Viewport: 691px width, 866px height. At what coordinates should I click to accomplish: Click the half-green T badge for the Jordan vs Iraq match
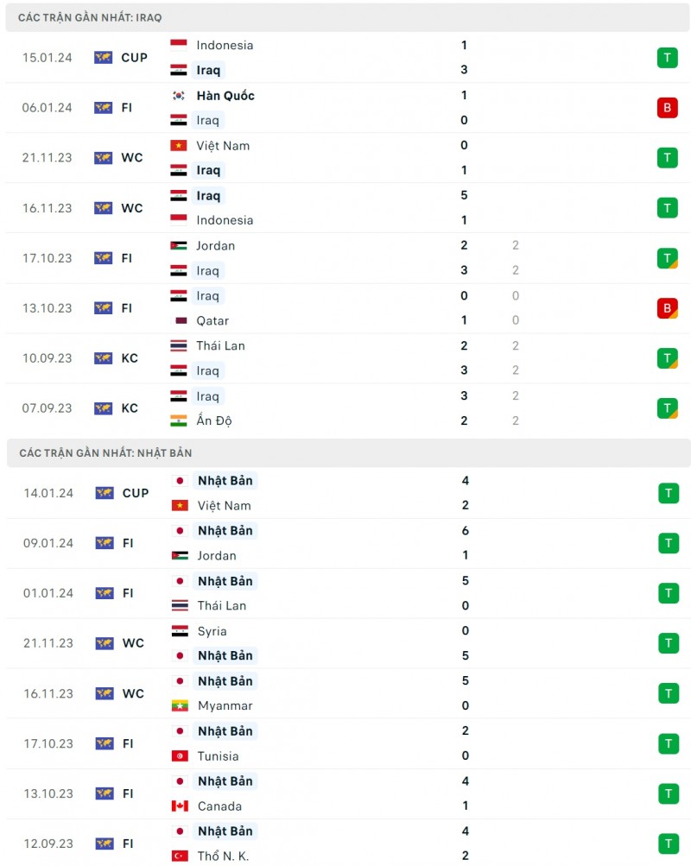tap(667, 258)
